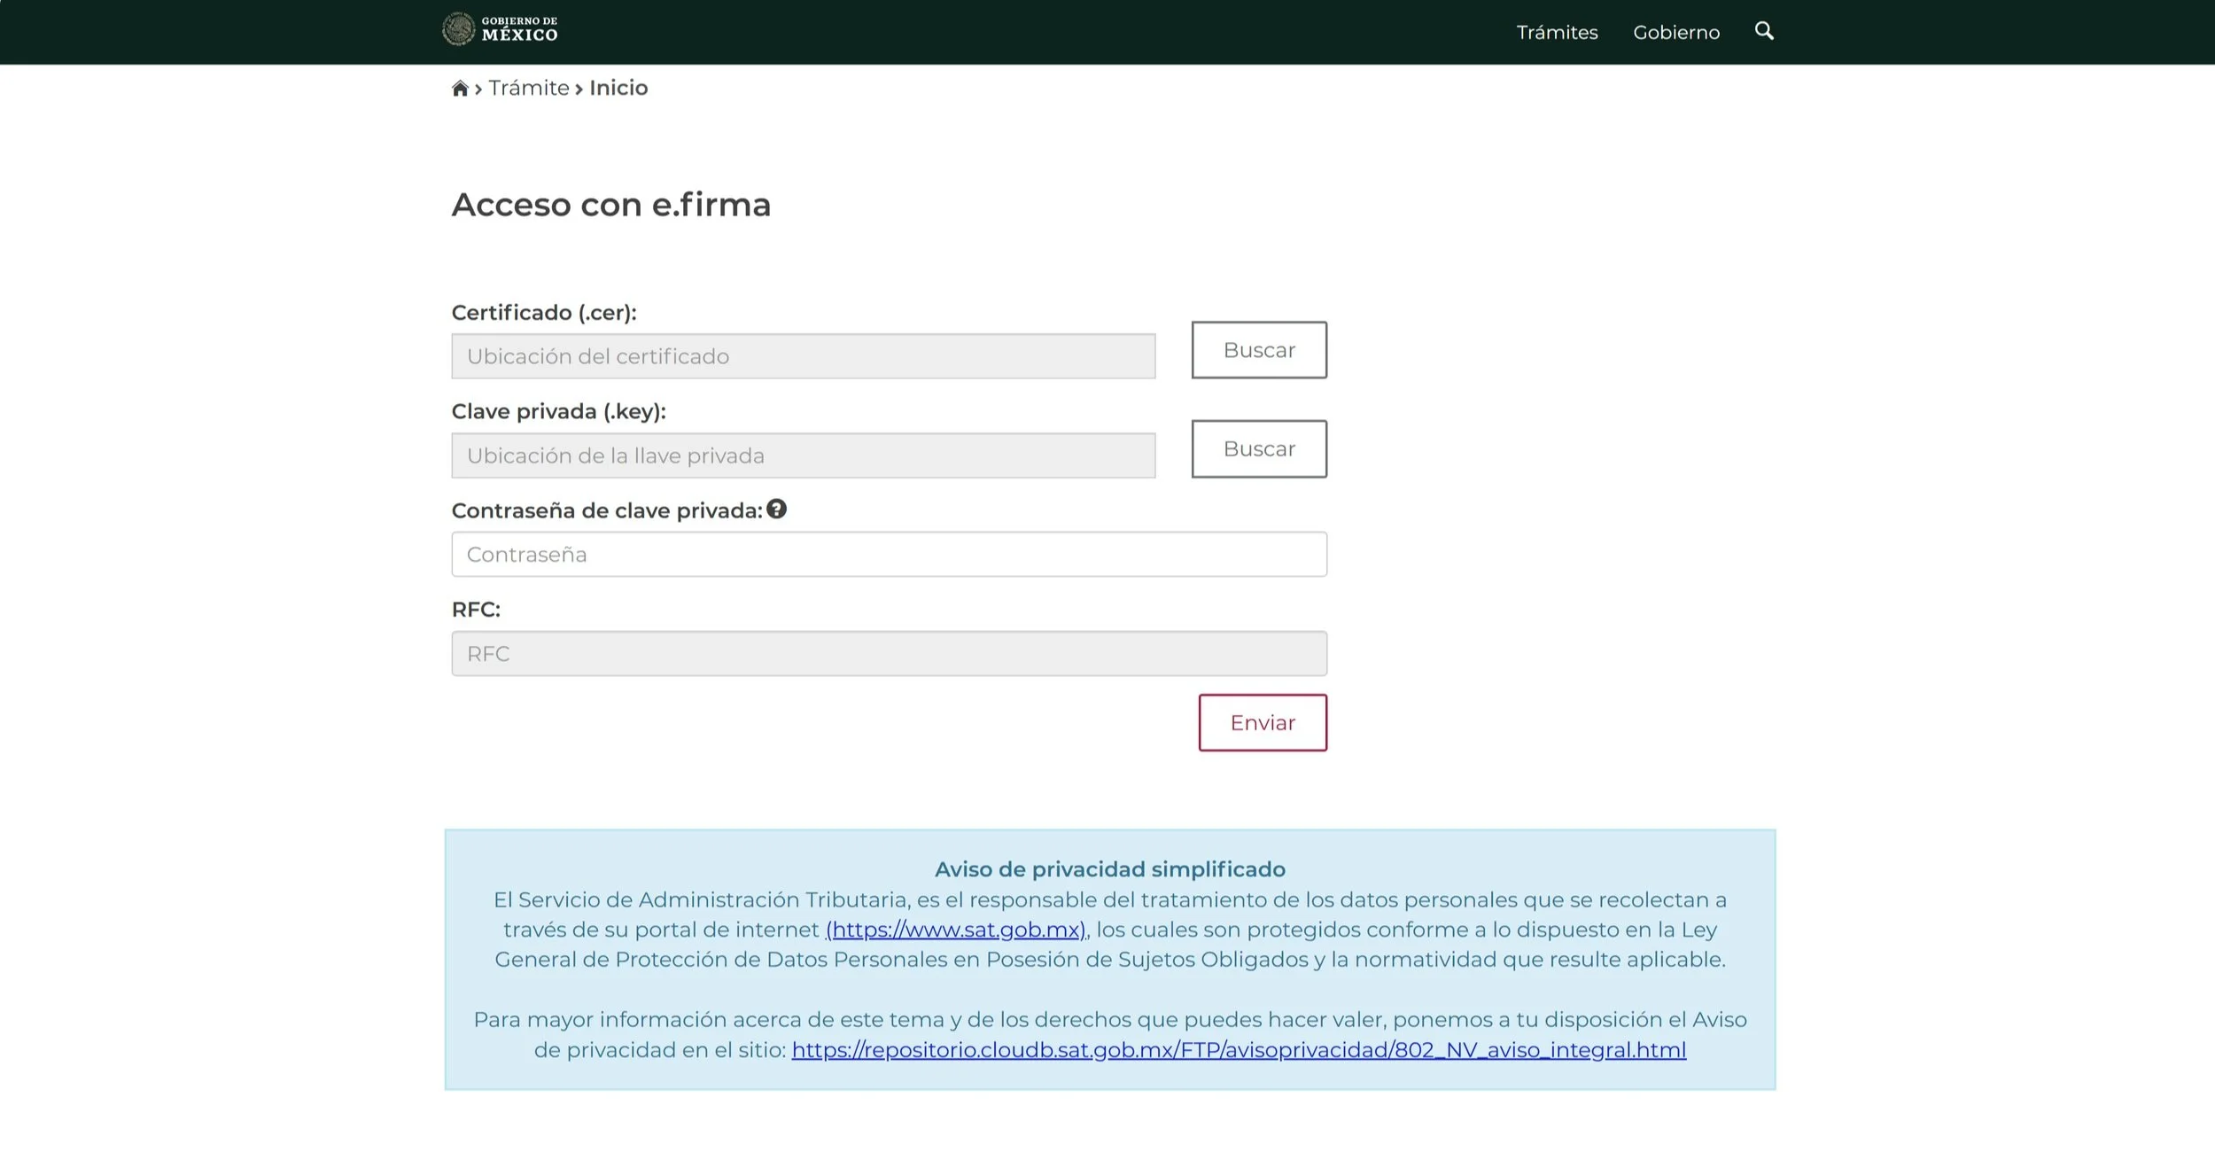Open the https://www.sat.gob.mx link
2215x1152 pixels.
pyautogui.click(x=955, y=930)
